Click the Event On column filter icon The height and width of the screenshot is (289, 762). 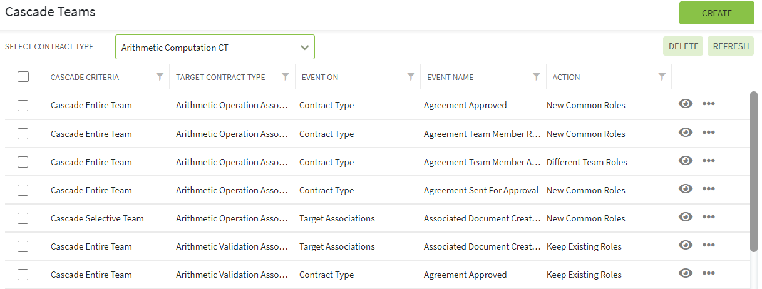pos(411,77)
